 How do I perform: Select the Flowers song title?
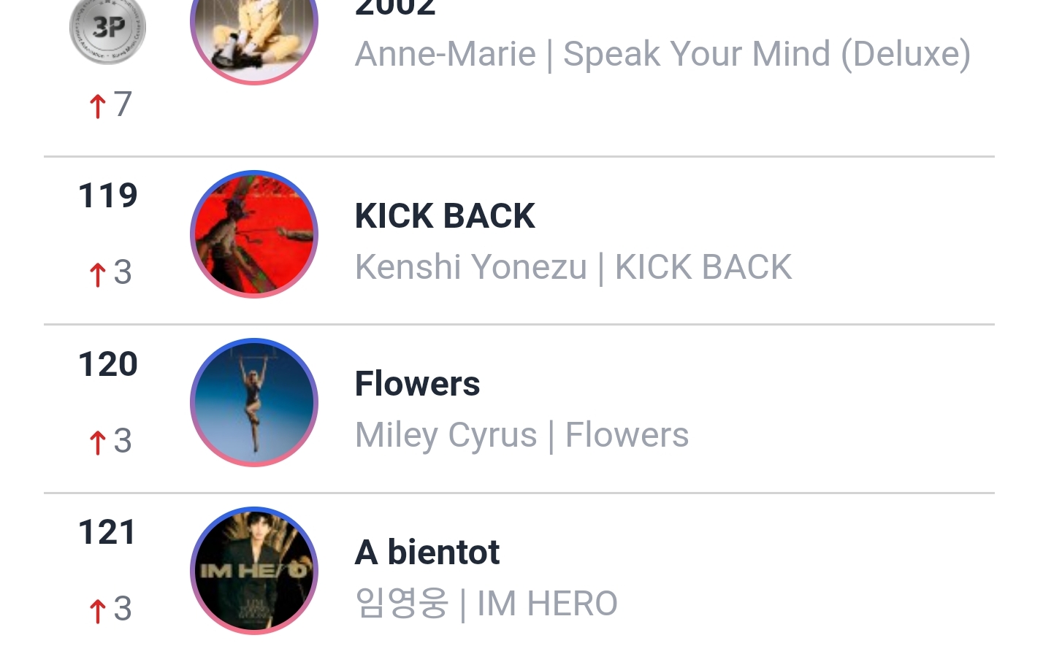tap(417, 384)
